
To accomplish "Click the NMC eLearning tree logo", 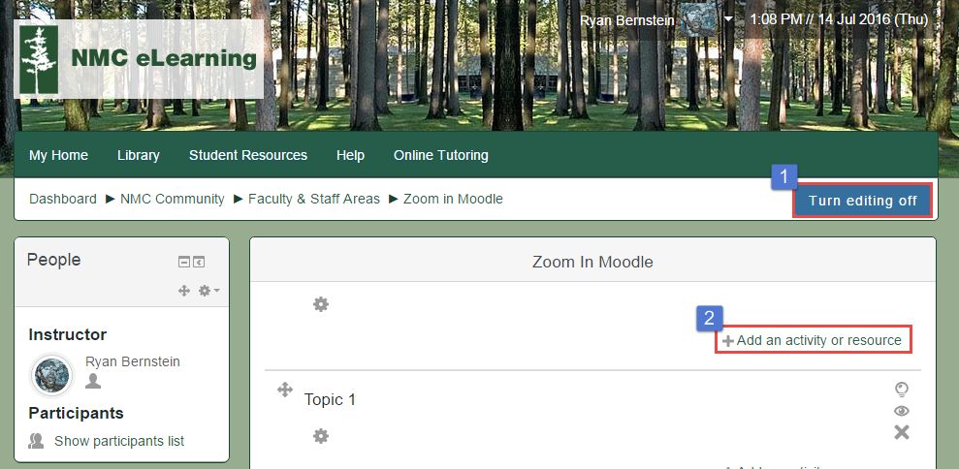I will point(39,59).
